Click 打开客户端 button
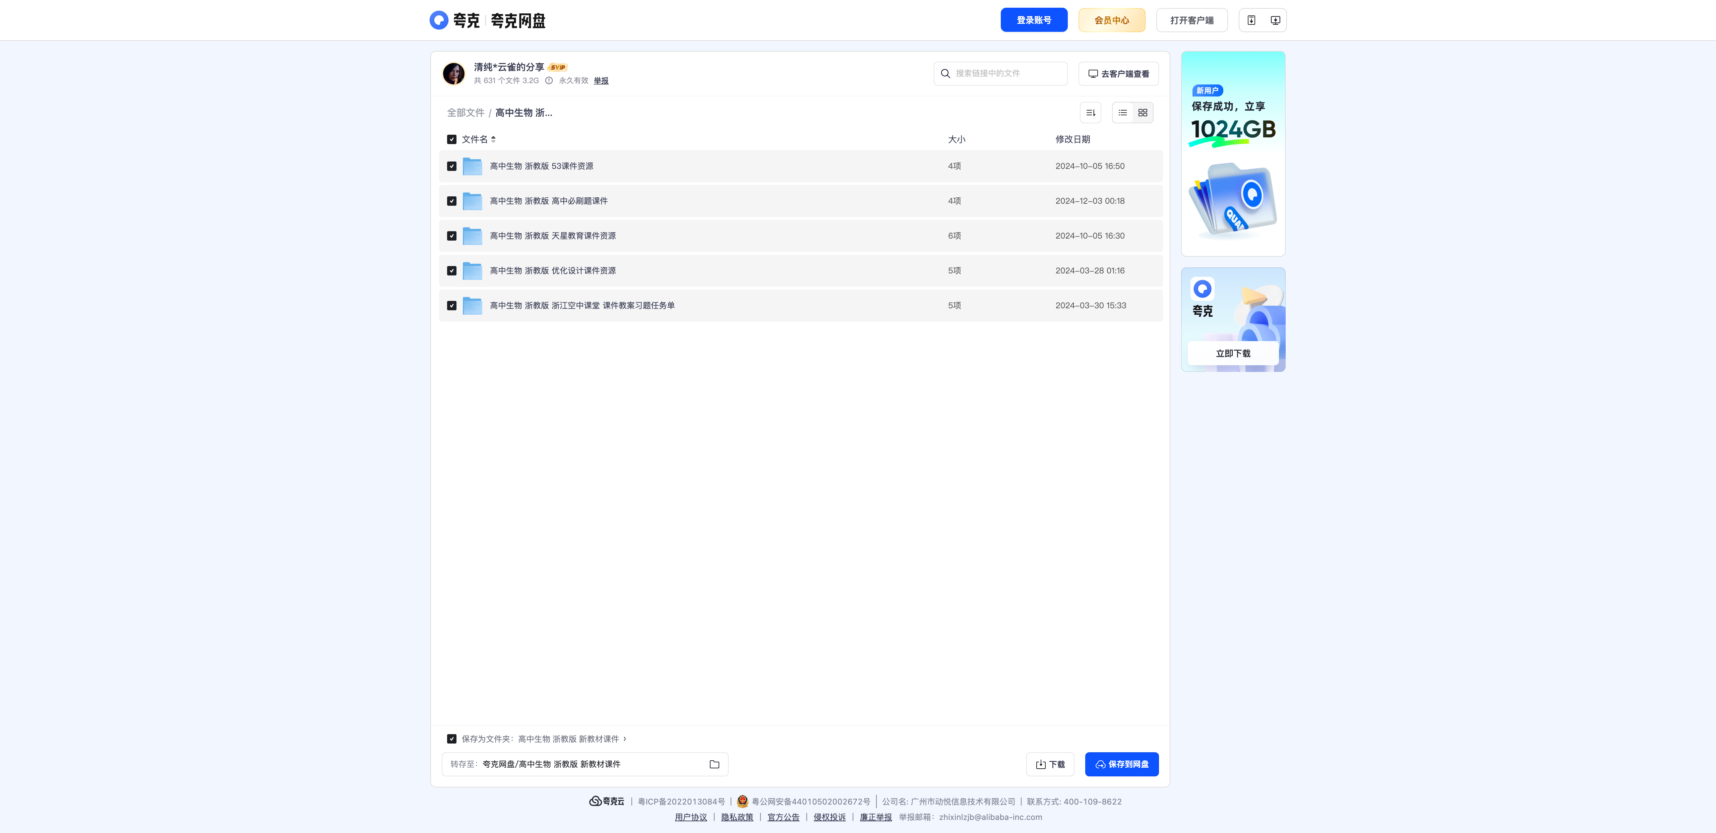 coord(1192,20)
